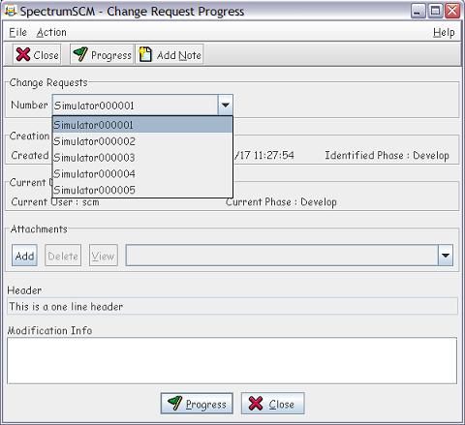Click the SpectrumSCM title bar app icon
465x425 pixels.
point(11,11)
